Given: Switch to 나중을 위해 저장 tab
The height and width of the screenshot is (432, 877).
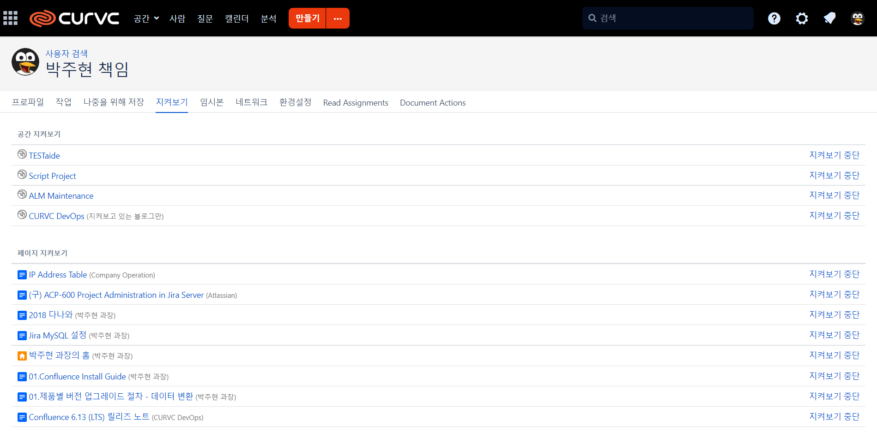Looking at the screenshot, I should pos(114,102).
